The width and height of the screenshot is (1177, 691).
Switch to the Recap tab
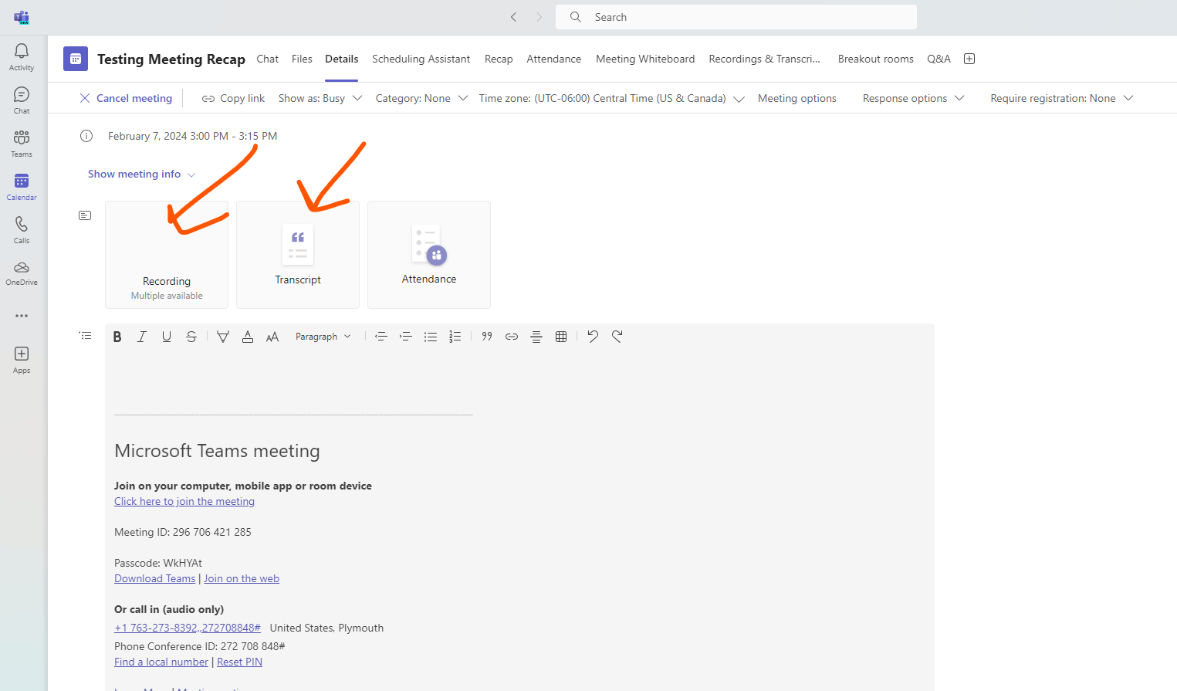pos(499,59)
